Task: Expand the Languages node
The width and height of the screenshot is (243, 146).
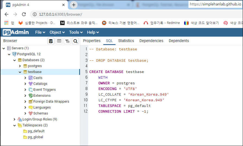Action: [x=25, y=107]
